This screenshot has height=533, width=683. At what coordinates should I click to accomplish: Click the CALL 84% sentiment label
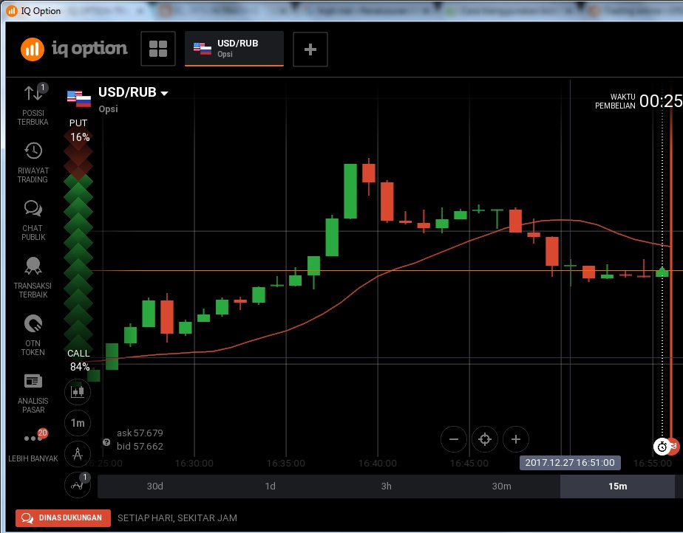[x=79, y=360]
